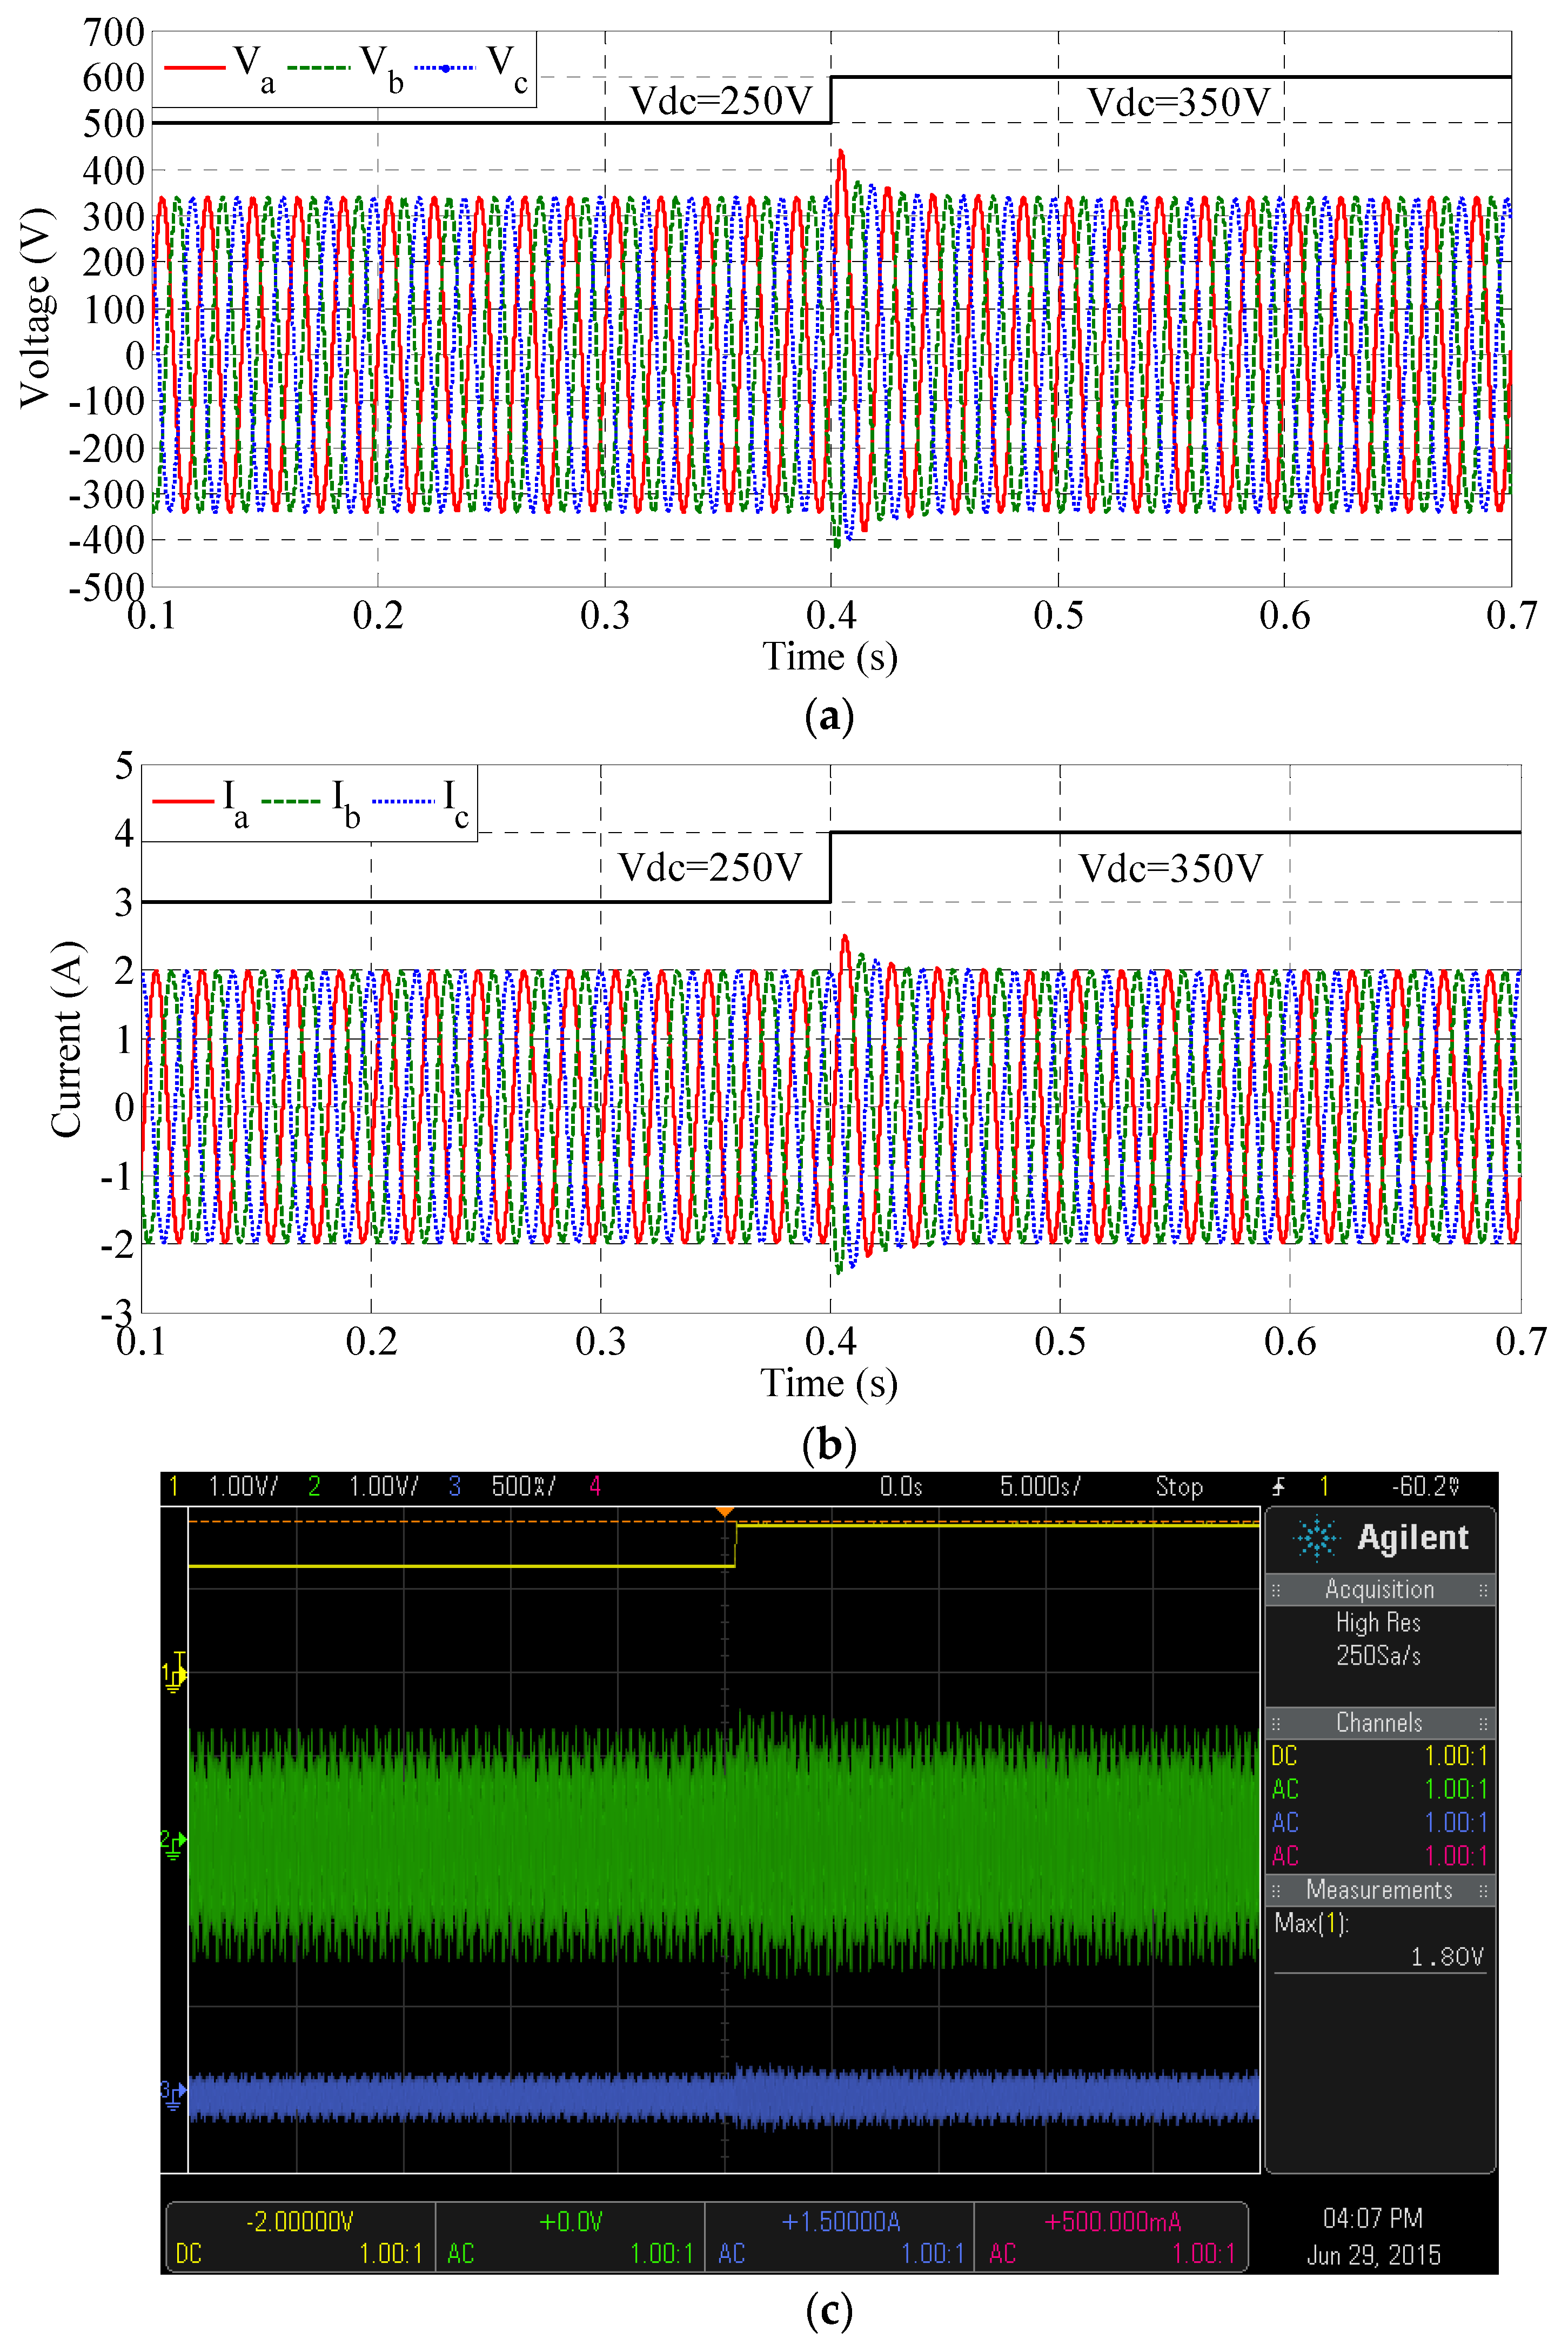The image size is (1568, 2346).
Task: Open the Acquisition panel header
Action: tap(1379, 1590)
